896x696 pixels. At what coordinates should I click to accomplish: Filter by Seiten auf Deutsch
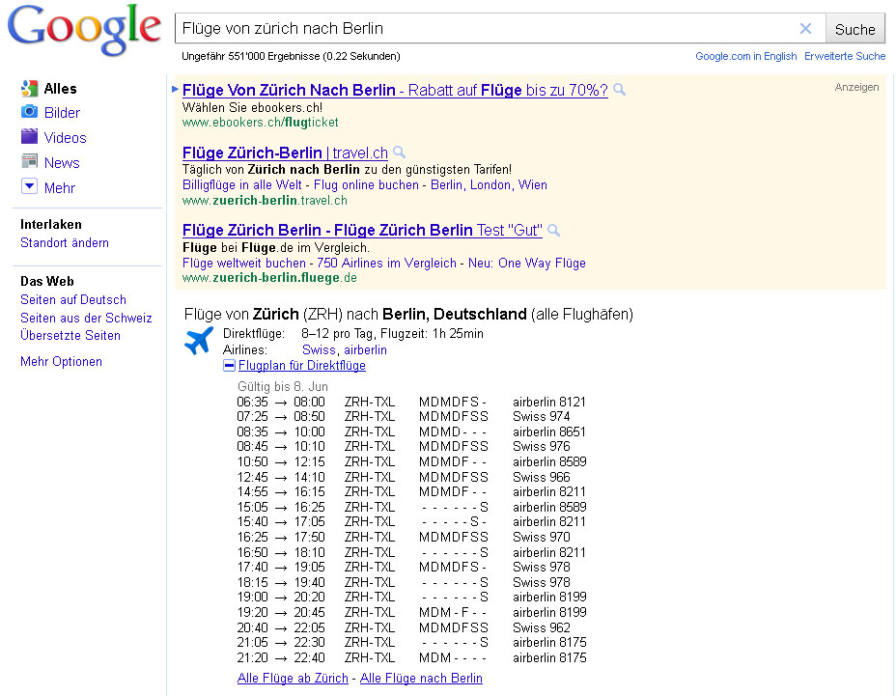coord(73,300)
